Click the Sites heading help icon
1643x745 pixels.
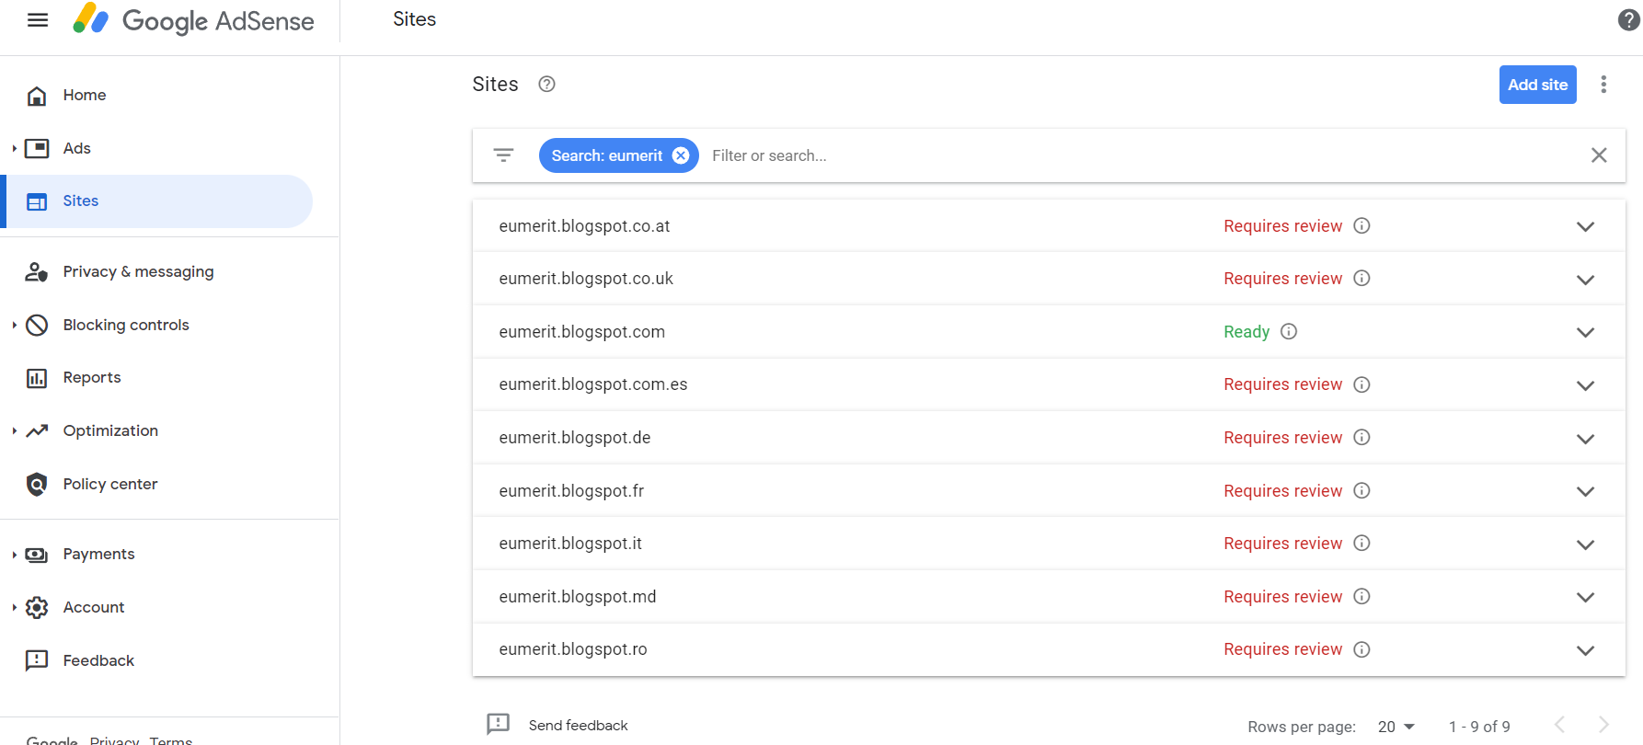[x=546, y=85]
